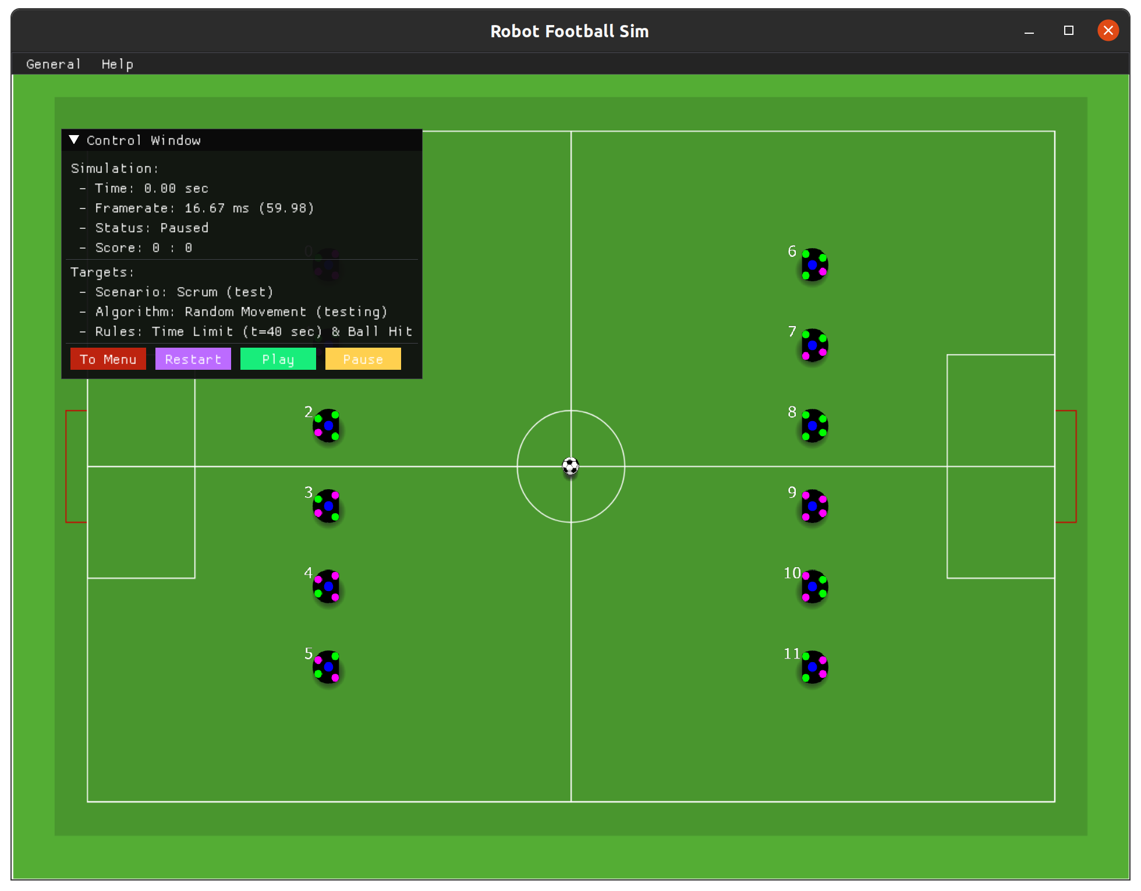Image resolution: width=1141 pixels, height=891 pixels.
Task: Select robot number 2 on the left team
Action: coord(327,426)
